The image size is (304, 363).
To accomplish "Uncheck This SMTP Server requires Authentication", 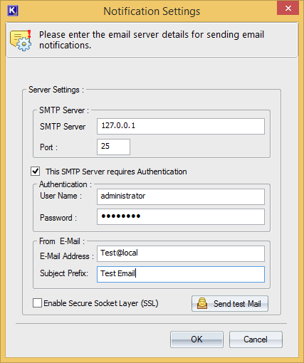I will coord(36,171).
